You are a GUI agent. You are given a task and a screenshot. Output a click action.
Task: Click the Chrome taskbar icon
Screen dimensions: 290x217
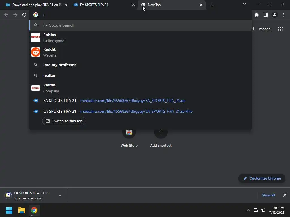[34, 210]
